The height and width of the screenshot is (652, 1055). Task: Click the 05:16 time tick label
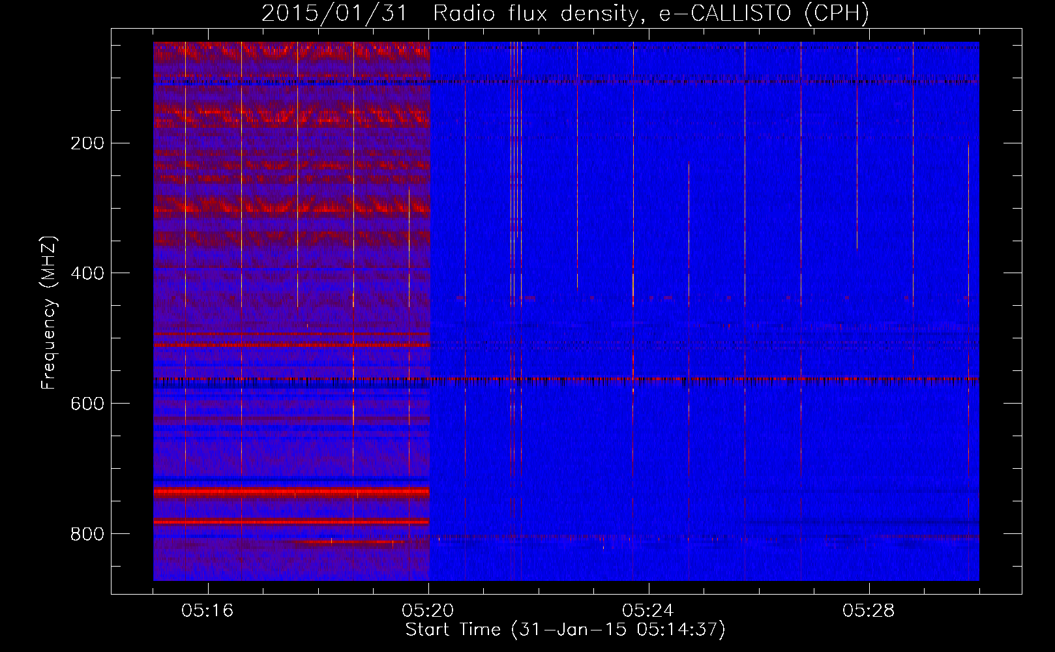(208, 610)
